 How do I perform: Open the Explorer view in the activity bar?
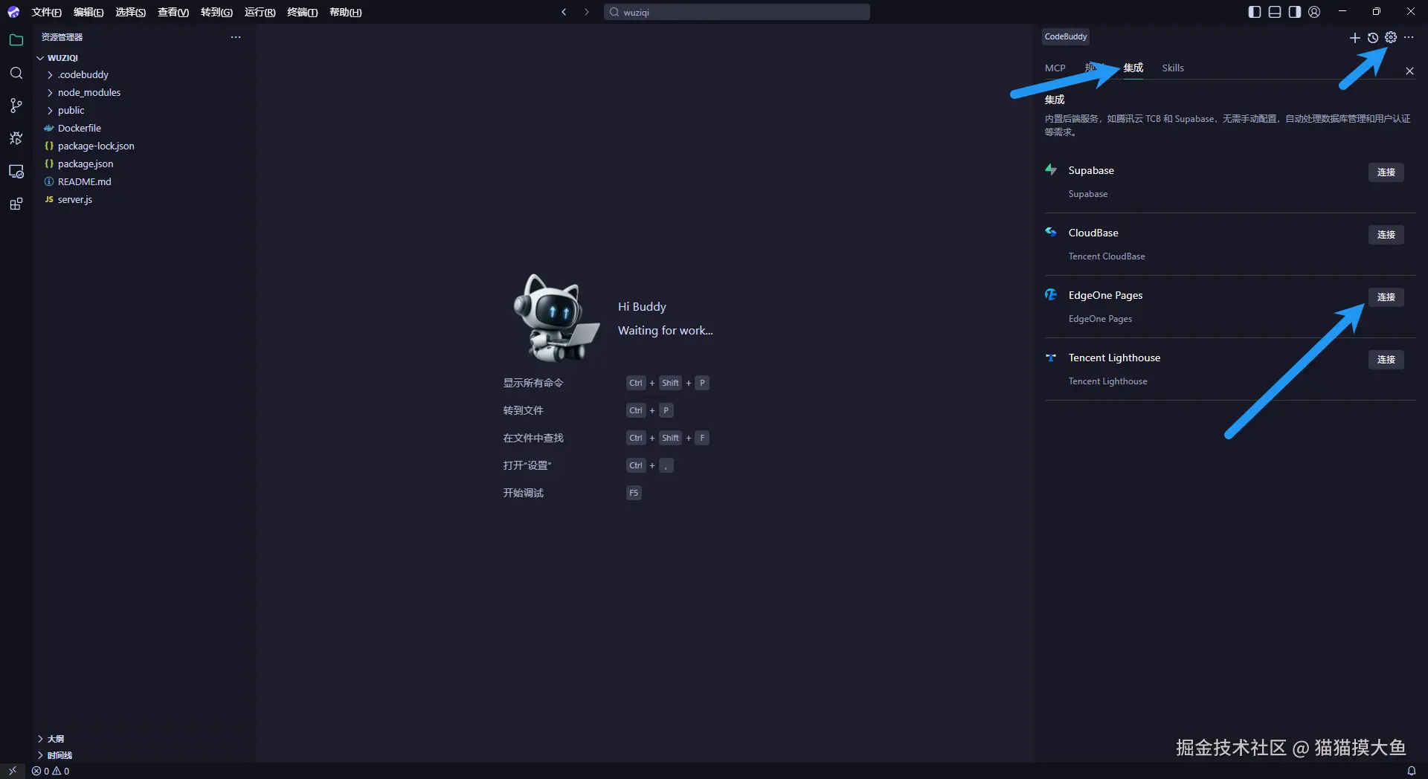[16, 40]
